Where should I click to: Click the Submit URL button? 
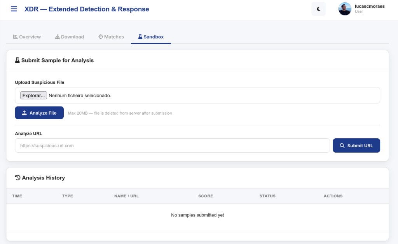tap(356, 146)
